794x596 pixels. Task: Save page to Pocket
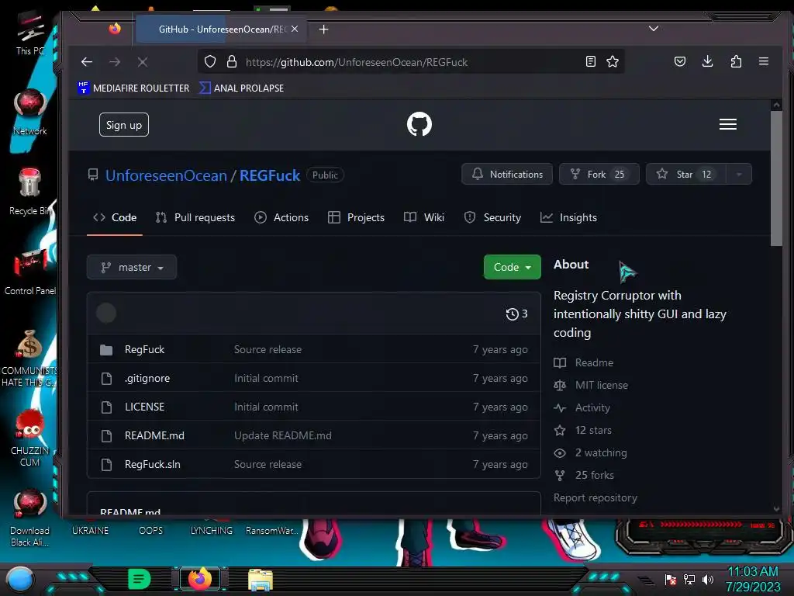click(x=680, y=62)
